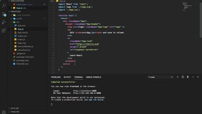Close the terminal panel

pyautogui.click(x=198, y=77)
